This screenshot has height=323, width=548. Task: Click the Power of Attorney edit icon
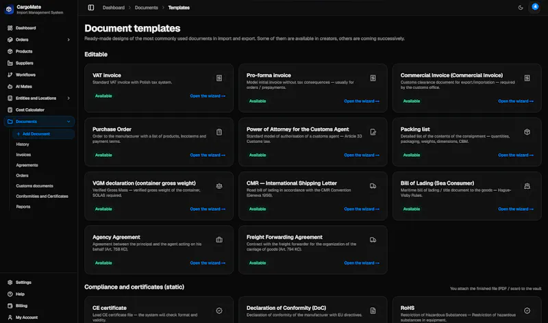click(373, 132)
